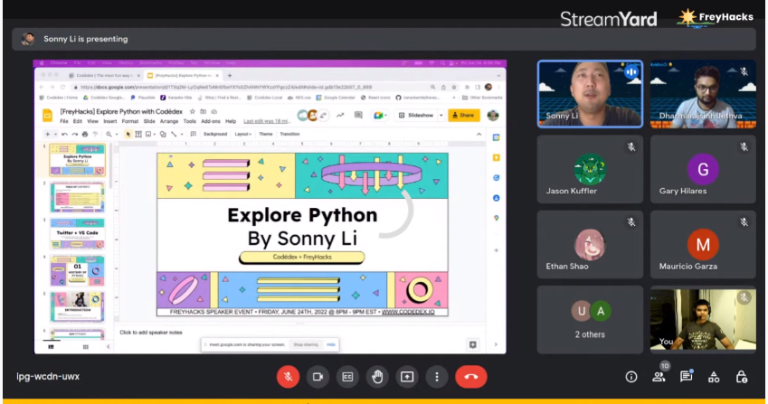Open the three-dot more options menu
The width and height of the screenshot is (768, 404).
[x=437, y=376]
